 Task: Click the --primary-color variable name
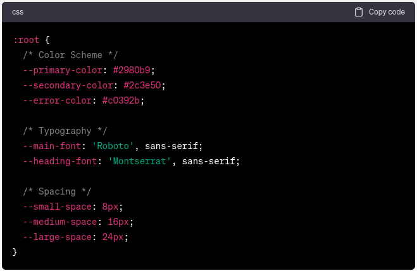click(63, 70)
